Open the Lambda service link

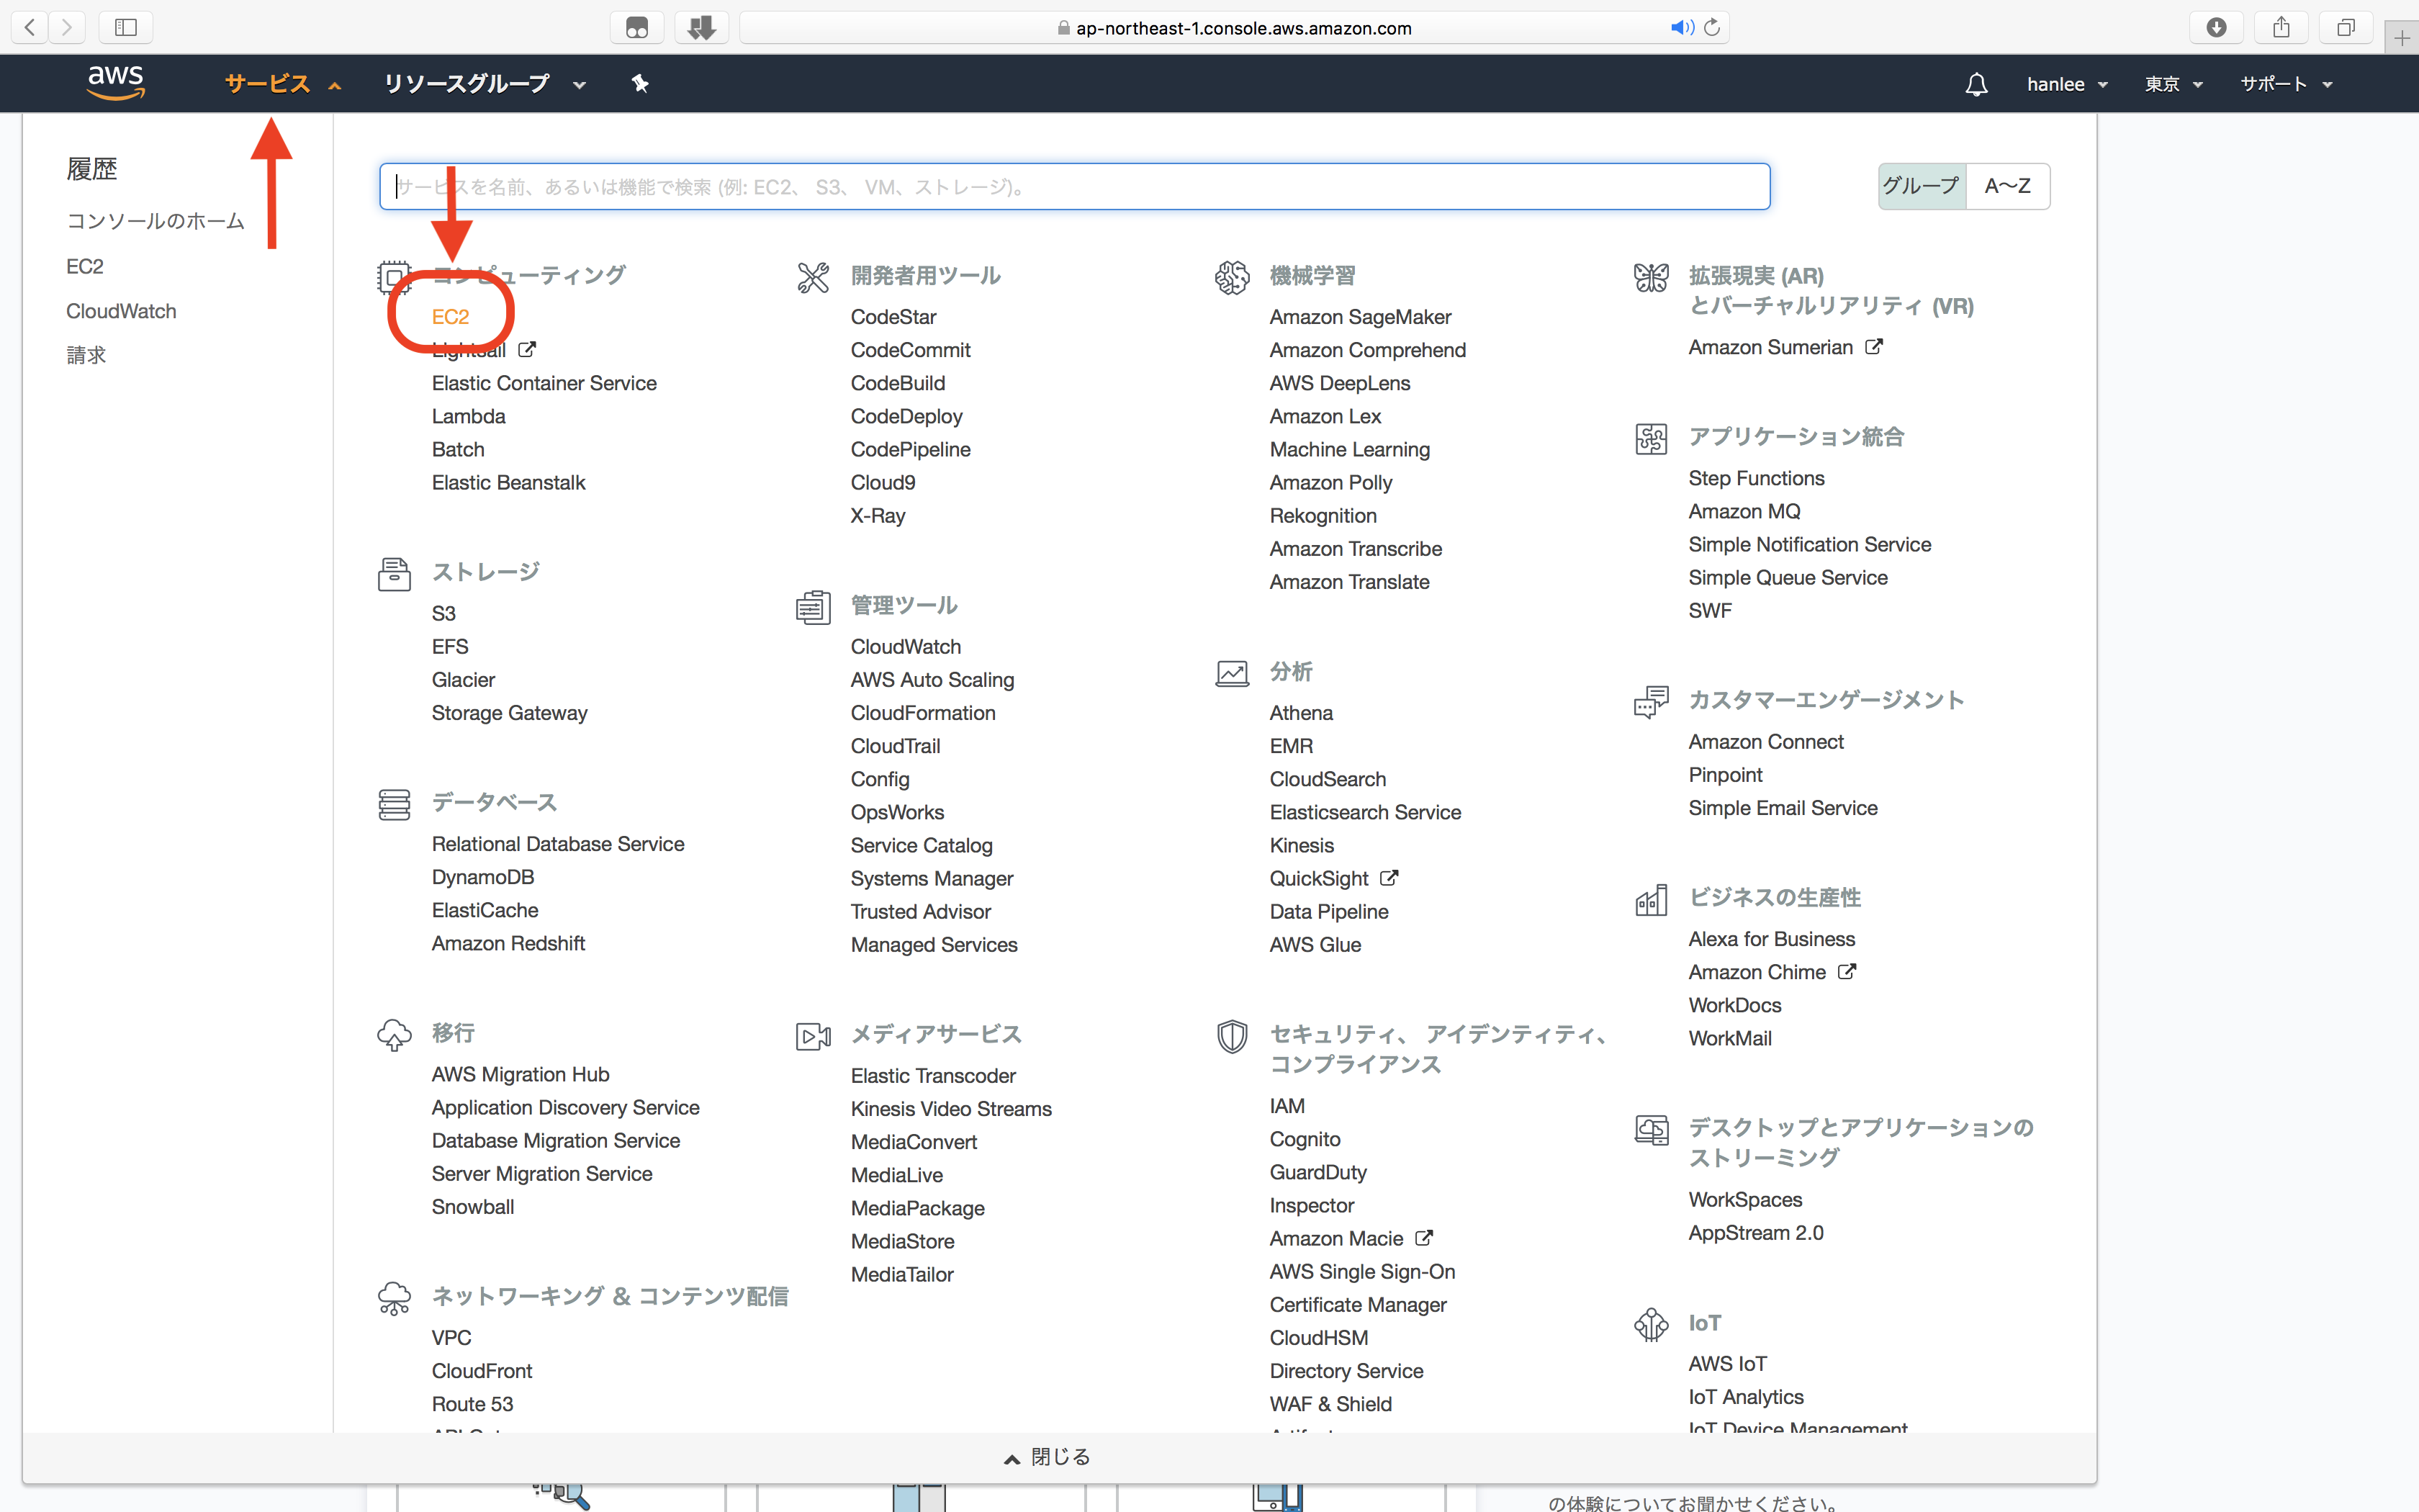[468, 416]
